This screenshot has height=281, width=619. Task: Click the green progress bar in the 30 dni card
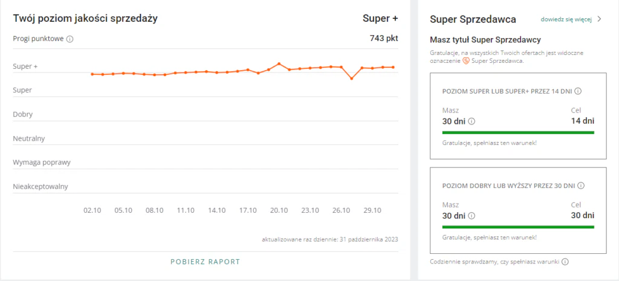(518, 227)
